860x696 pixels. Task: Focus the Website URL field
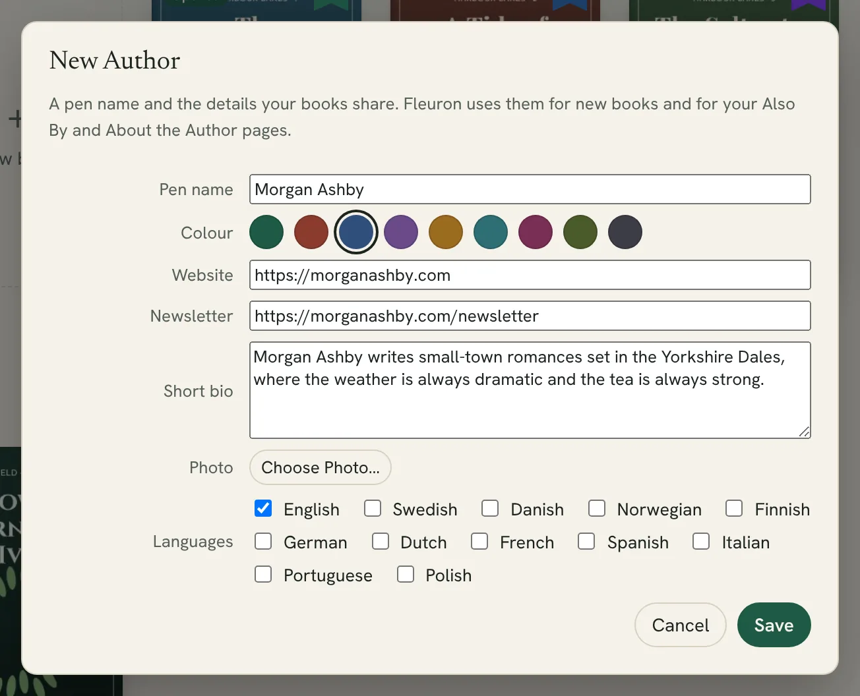(x=530, y=275)
